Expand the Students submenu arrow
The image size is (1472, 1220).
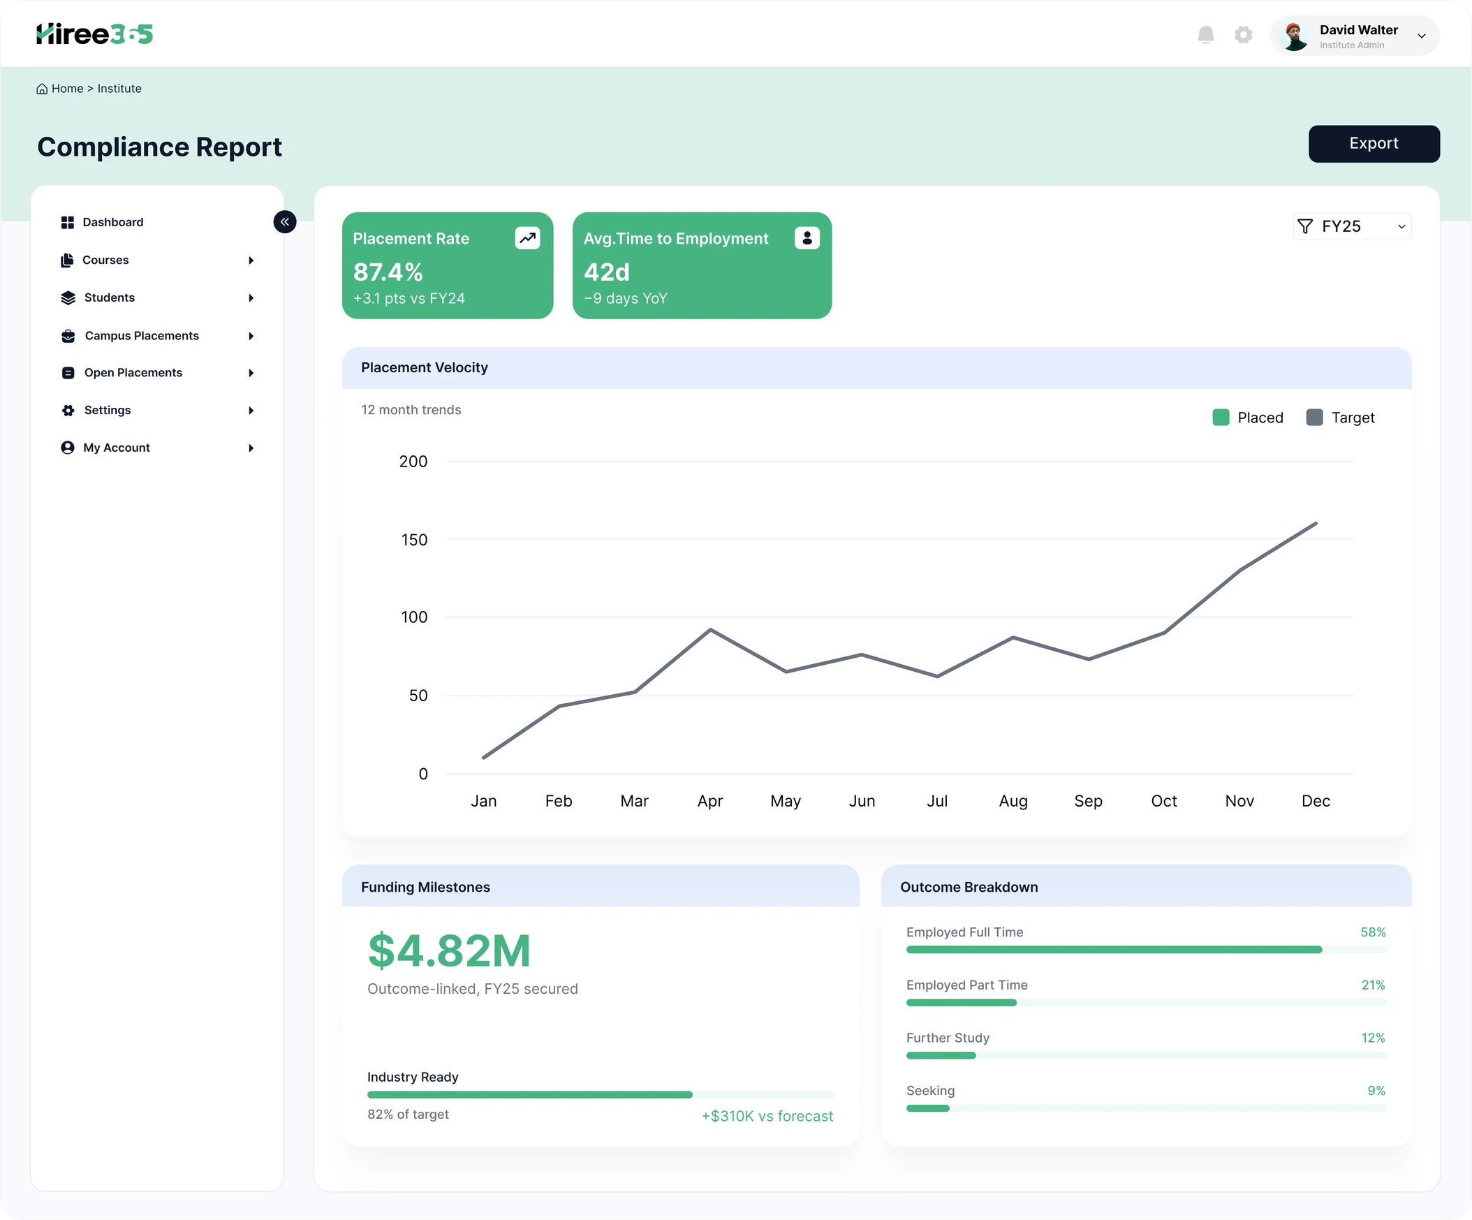click(x=251, y=298)
